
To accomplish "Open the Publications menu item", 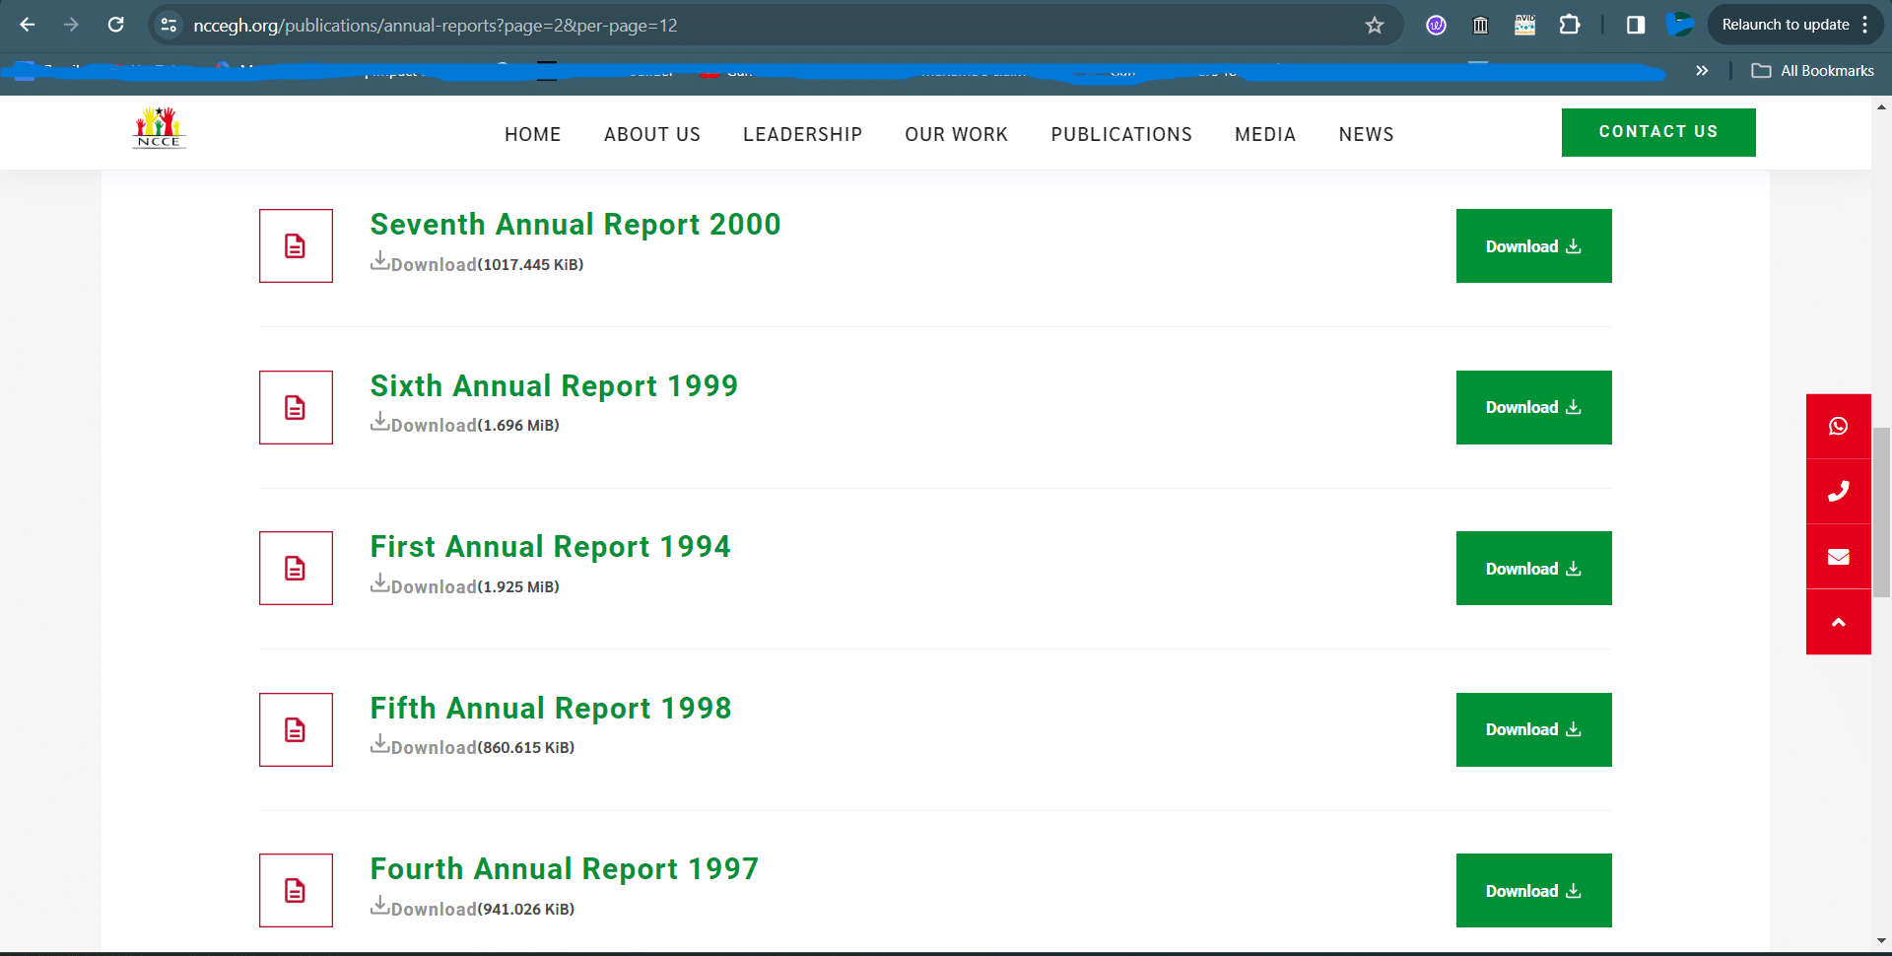I will pos(1120,134).
